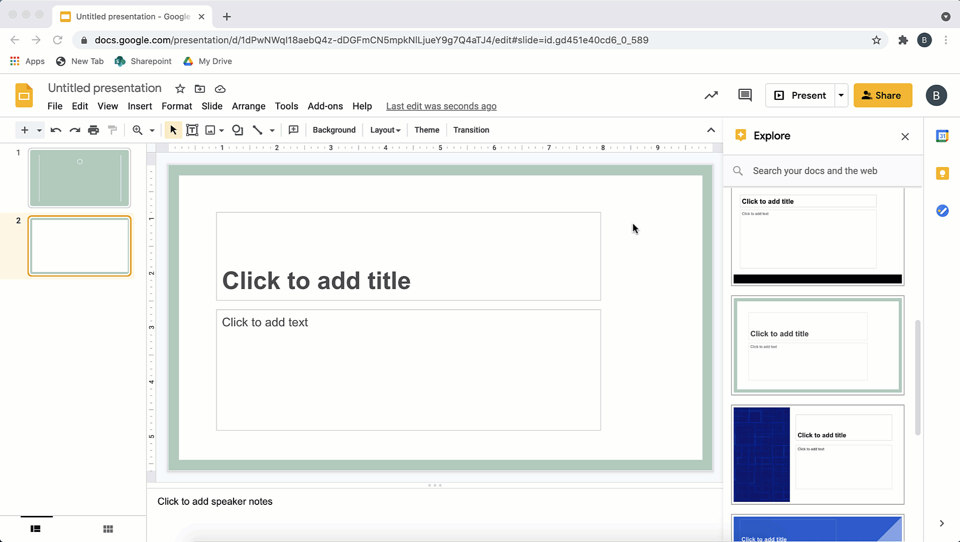Screen dimensions: 960x542
Task: Open the Layout dropdown
Action: point(385,130)
